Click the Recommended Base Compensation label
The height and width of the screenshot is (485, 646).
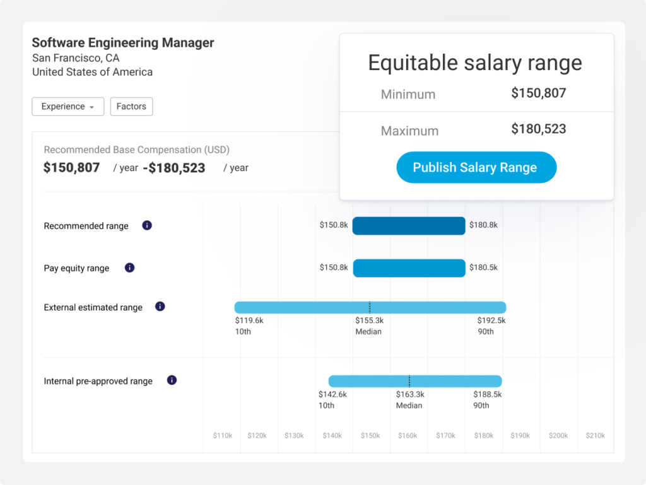click(x=136, y=149)
